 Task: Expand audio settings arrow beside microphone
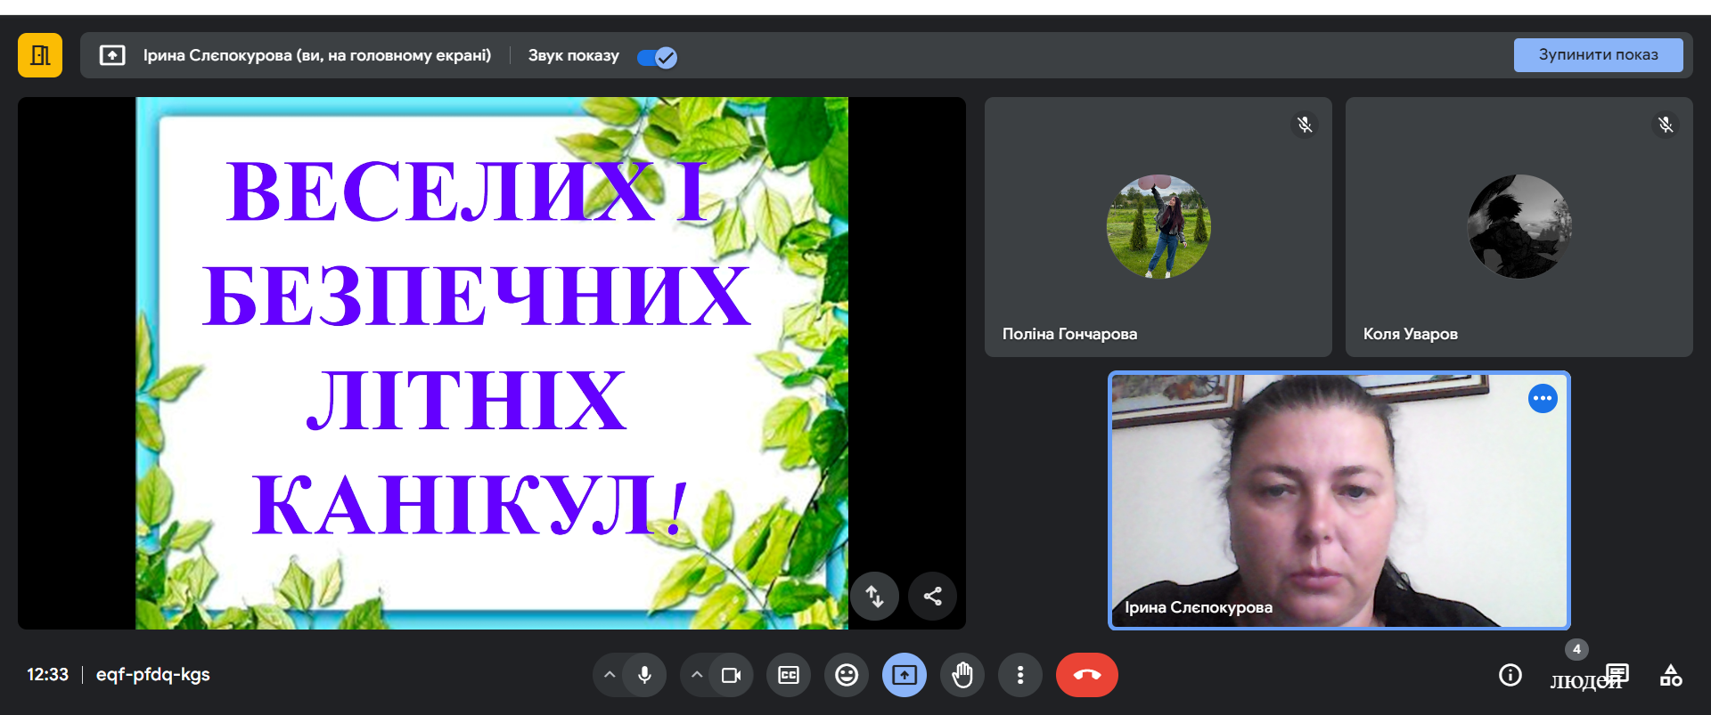tap(610, 675)
